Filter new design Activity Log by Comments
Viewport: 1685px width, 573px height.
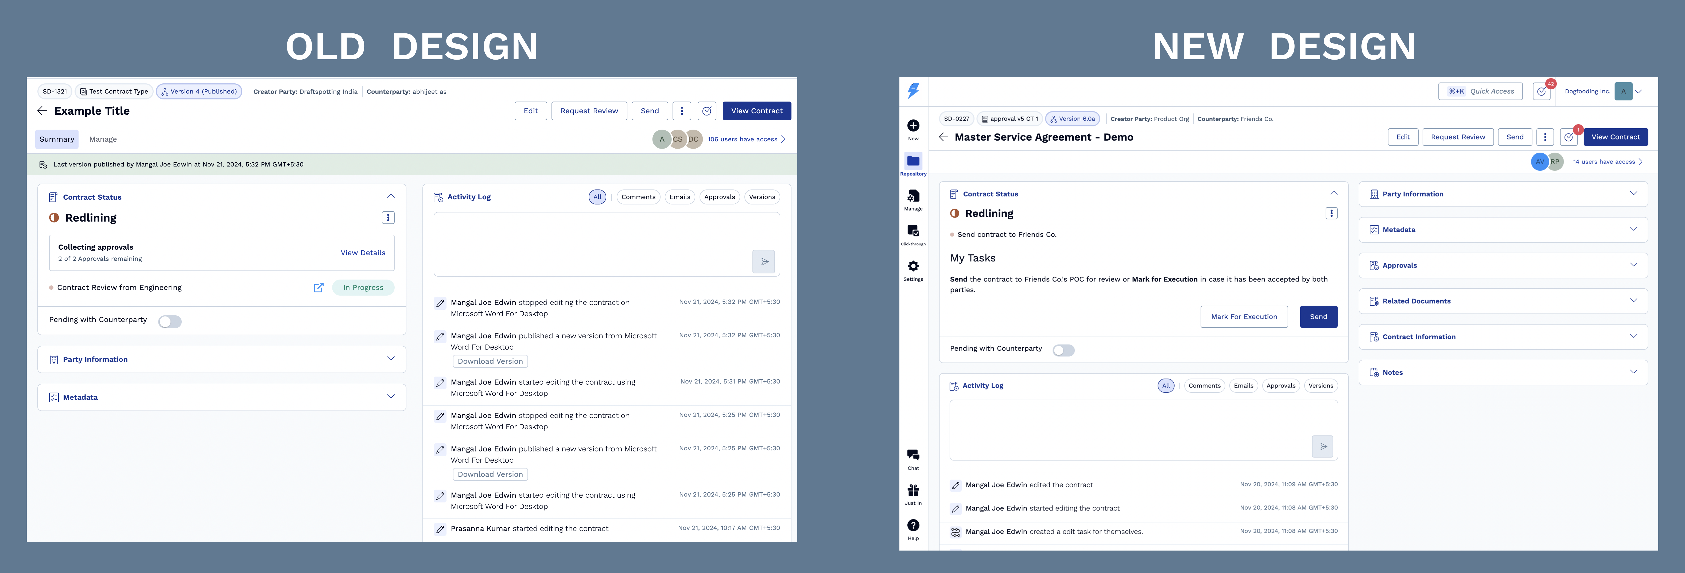[1204, 386]
